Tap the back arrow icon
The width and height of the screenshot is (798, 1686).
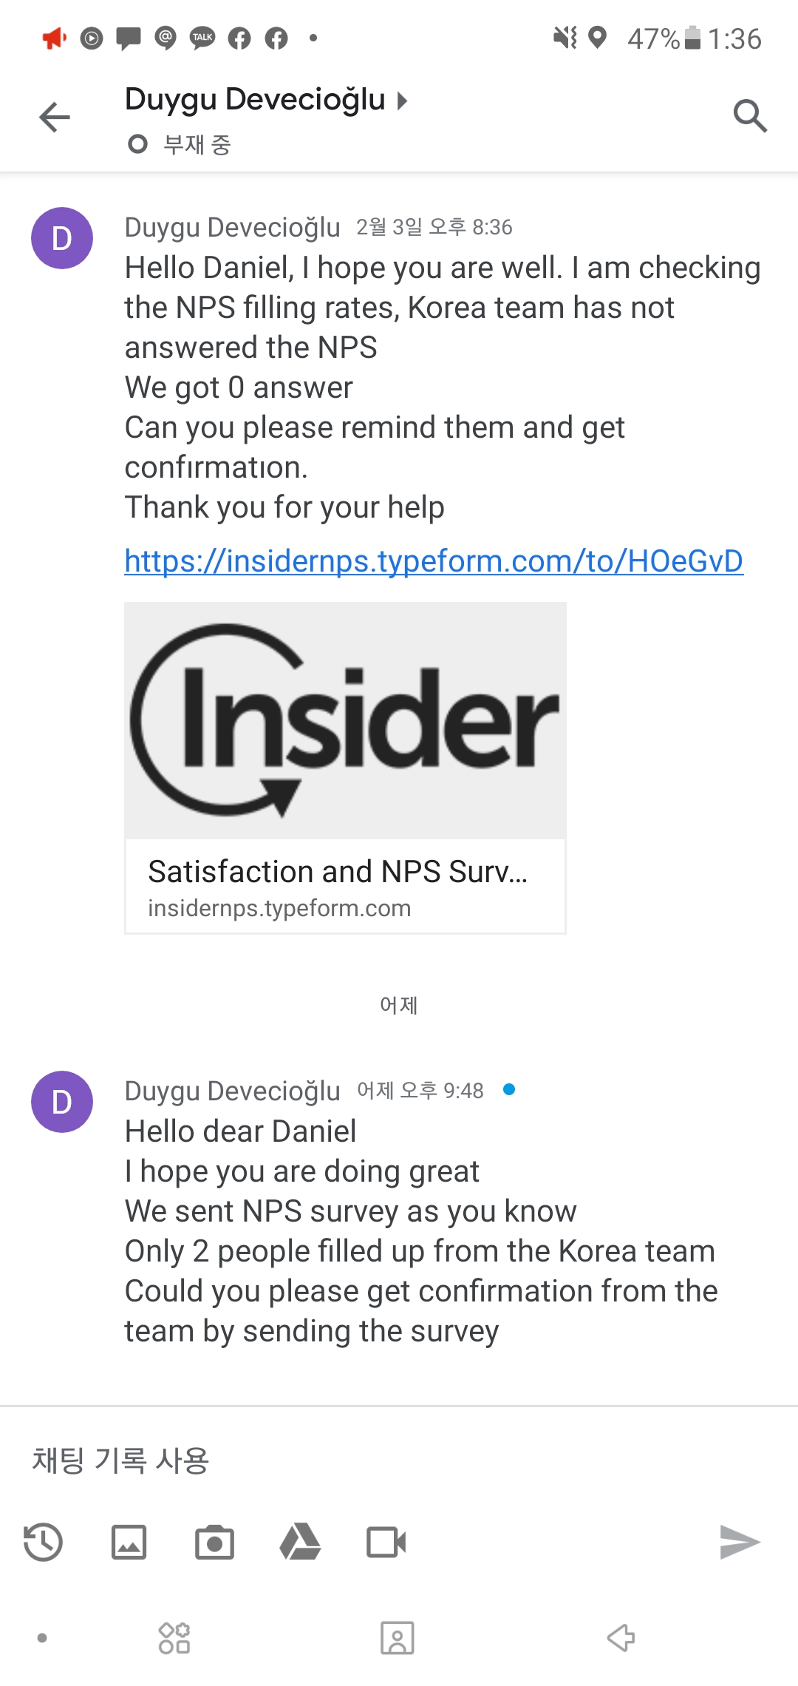55,117
